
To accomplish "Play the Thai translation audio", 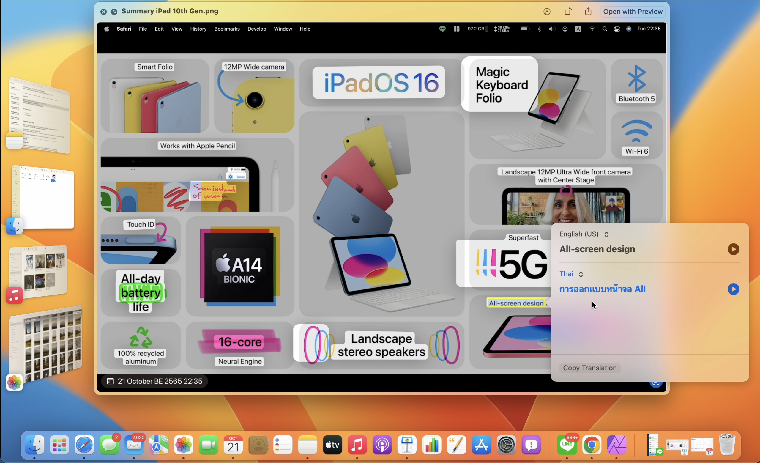I will [x=733, y=289].
